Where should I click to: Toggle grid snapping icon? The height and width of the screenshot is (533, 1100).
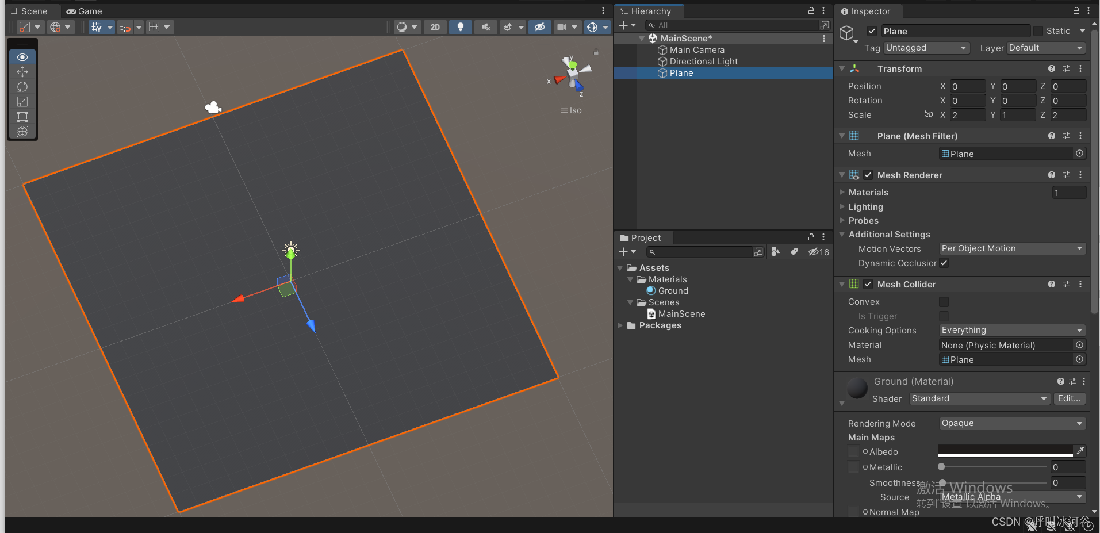125,27
